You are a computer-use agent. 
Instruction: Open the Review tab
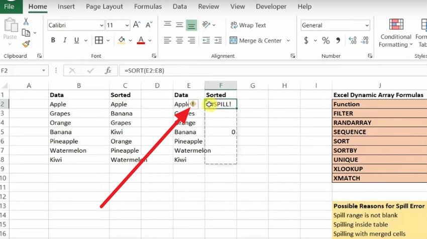[208, 7]
